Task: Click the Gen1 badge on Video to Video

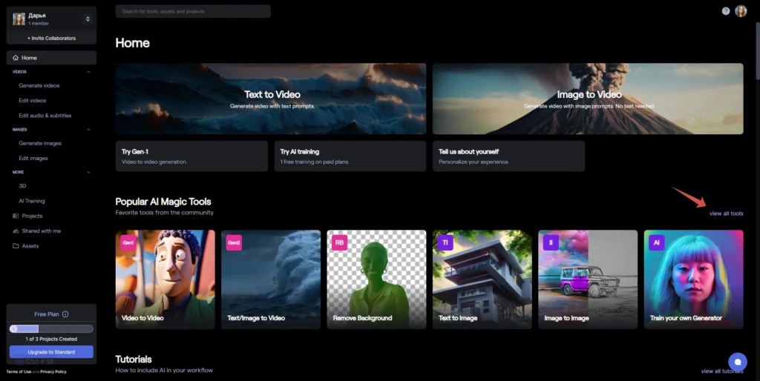Action: (128, 242)
